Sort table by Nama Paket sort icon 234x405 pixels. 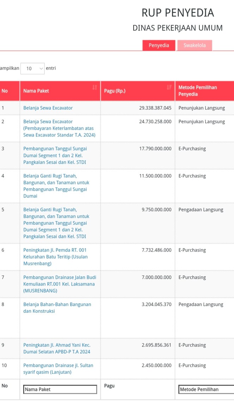(x=95, y=87)
